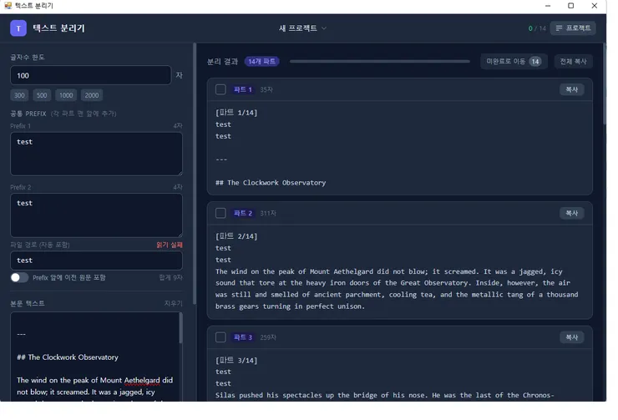Copy 파트 2 with its 복사 button
Screen dimensions: 618x420
572,214
